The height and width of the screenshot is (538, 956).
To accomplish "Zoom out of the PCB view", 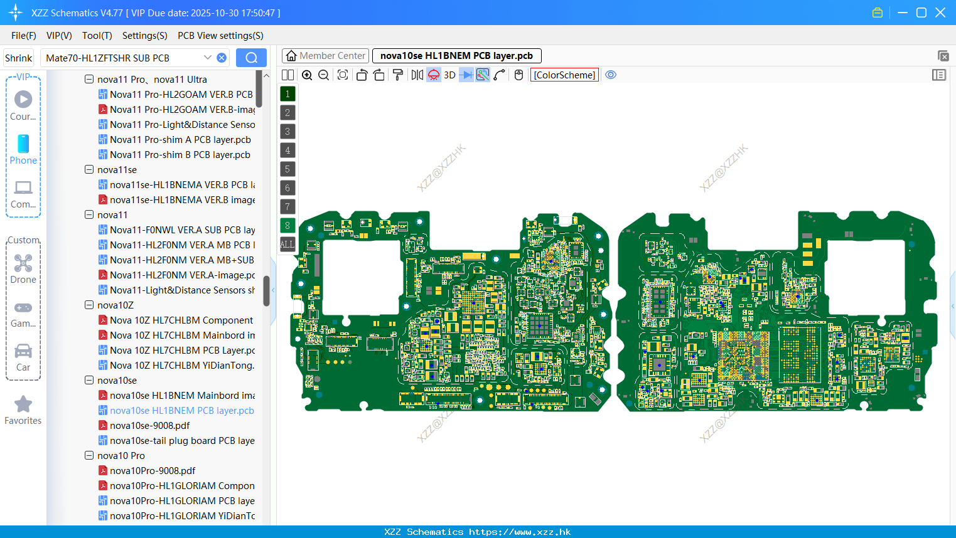I will (324, 75).
